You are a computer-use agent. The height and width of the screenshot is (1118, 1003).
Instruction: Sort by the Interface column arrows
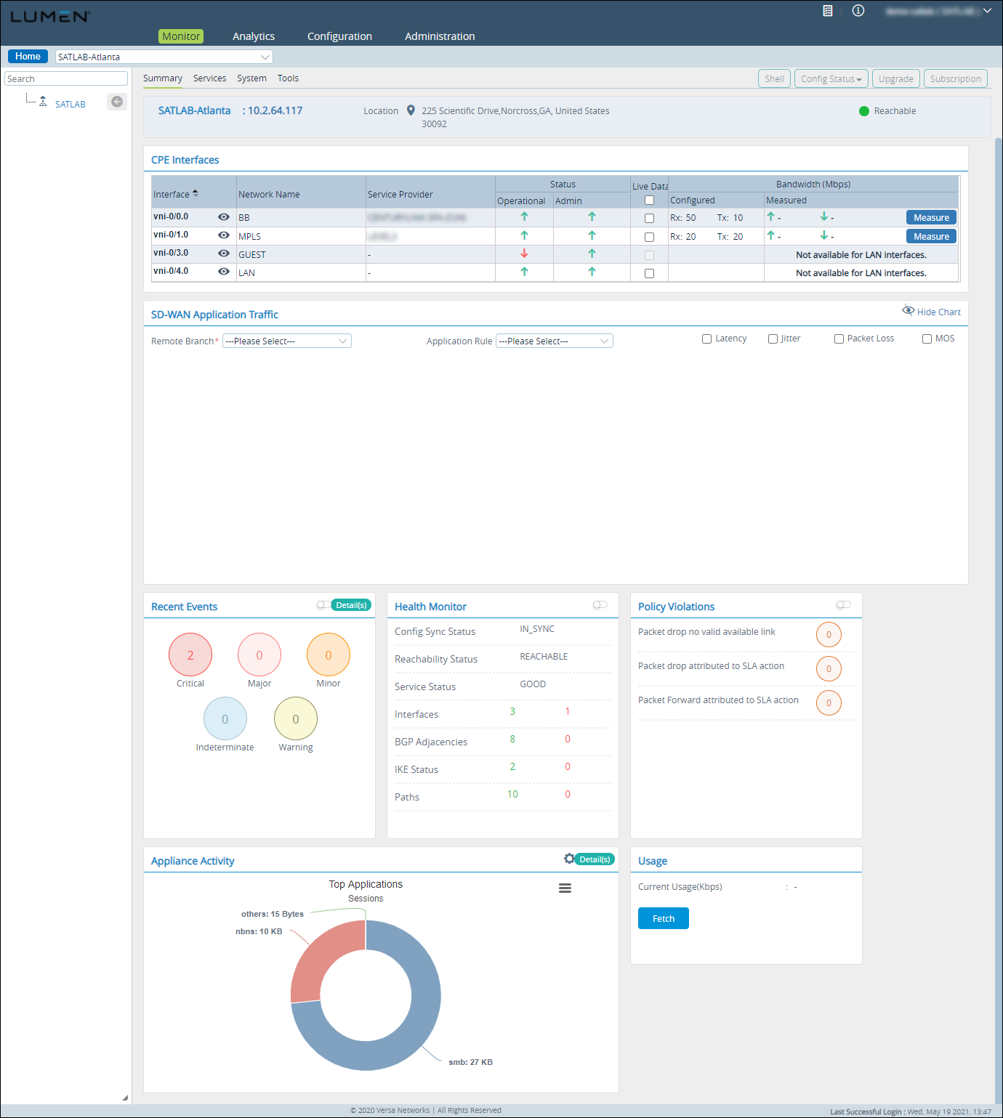click(x=196, y=194)
